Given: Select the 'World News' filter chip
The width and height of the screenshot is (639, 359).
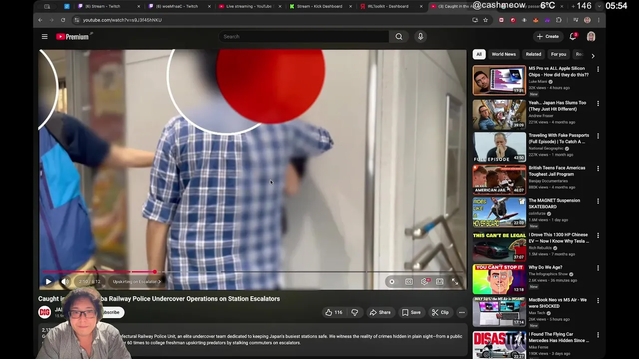Looking at the screenshot, I should (504, 54).
